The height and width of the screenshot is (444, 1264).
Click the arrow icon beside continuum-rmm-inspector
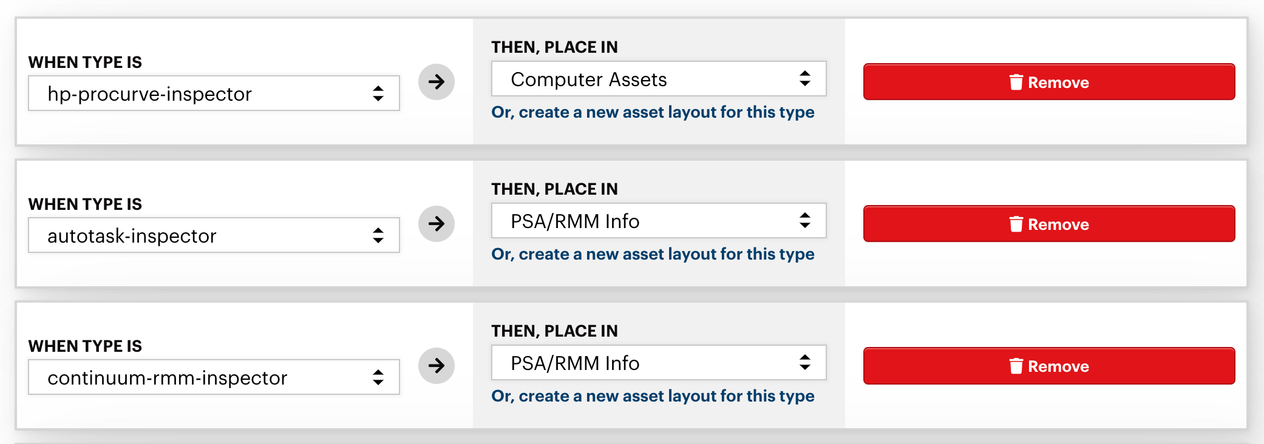[437, 366]
